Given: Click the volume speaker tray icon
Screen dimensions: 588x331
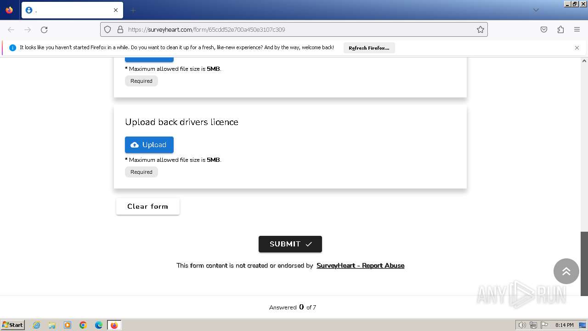Looking at the screenshot, I should pyautogui.click(x=522, y=325).
